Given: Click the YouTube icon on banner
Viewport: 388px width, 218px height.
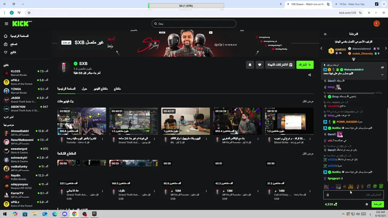Looking at the screenshot, I should tap(211, 33).
